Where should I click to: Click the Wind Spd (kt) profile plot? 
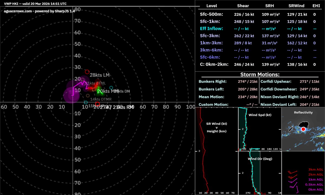coord(259,129)
